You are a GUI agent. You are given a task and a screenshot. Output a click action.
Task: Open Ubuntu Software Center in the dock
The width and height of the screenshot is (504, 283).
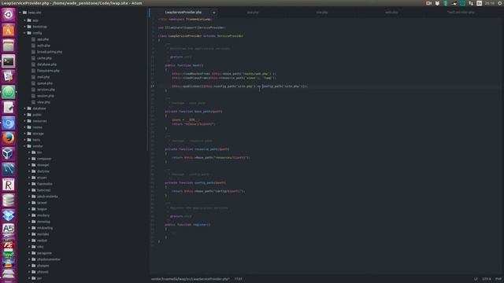(9, 31)
